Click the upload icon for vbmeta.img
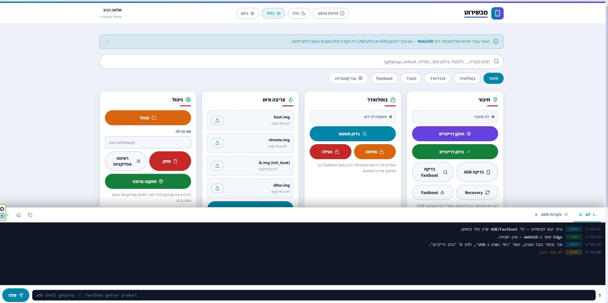 click(217, 143)
